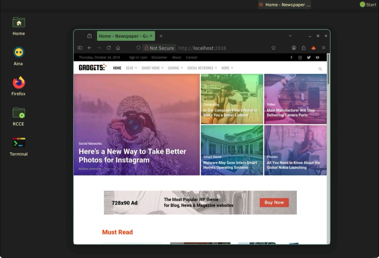Expand the Gear navigation dropdown
The width and height of the screenshot is (379, 258).
pyautogui.click(x=131, y=68)
